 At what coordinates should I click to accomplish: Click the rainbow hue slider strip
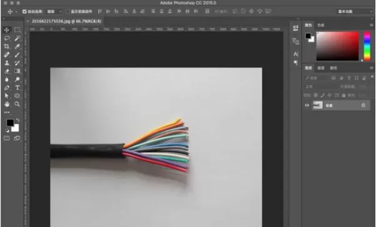click(367, 46)
